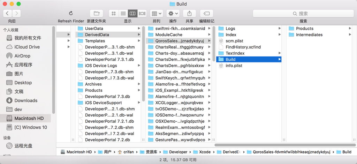Click the Refresh Finder toolbar icon
This screenshot has height=164, width=357.
71,13
